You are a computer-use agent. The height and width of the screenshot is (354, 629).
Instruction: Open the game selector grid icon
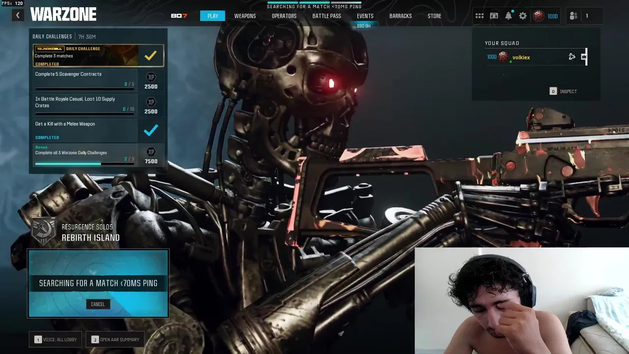[x=480, y=16]
